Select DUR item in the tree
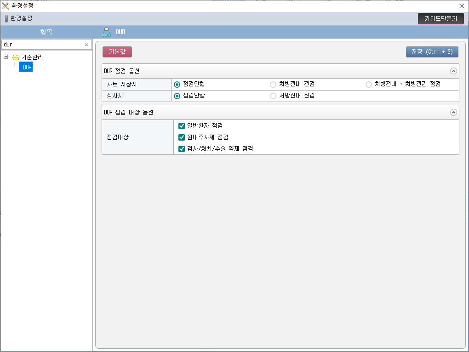This screenshot has height=352, width=469. pos(27,67)
